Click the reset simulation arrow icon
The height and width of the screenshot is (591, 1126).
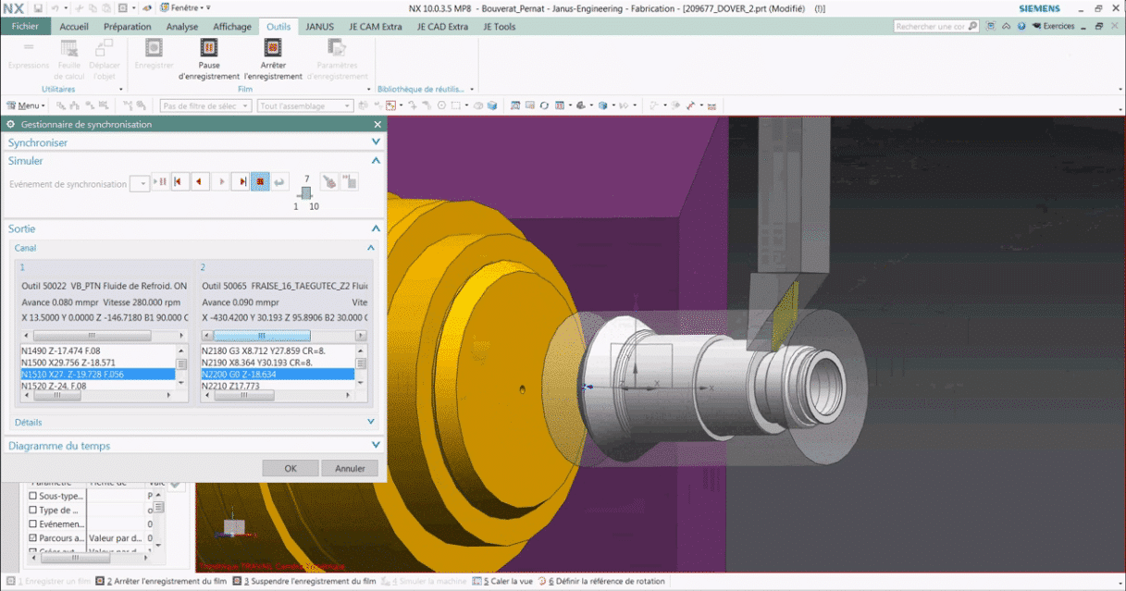[280, 183]
